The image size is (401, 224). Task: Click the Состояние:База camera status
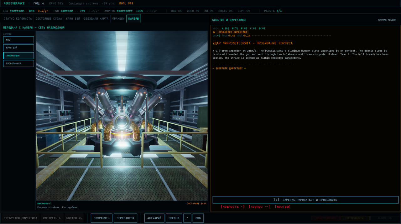click(x=197, y=204)
